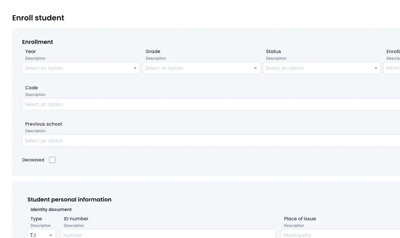Image resolution: width=400 pixels, height=238 pixels.
Task: Click the 'Place of issue' label
Action: (x=300, y=219)
